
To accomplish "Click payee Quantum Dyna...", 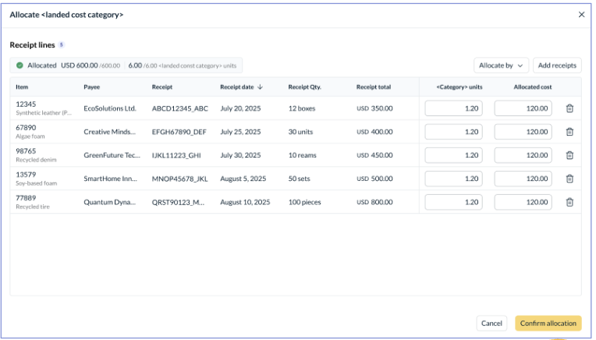I will point(109,202).
